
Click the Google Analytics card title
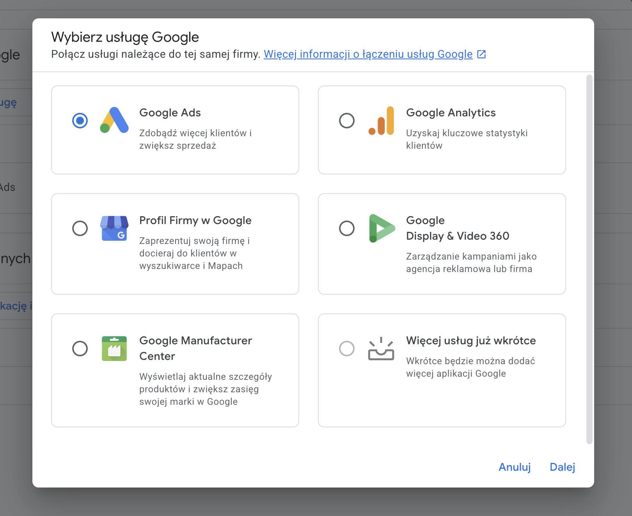pos(451,113)
